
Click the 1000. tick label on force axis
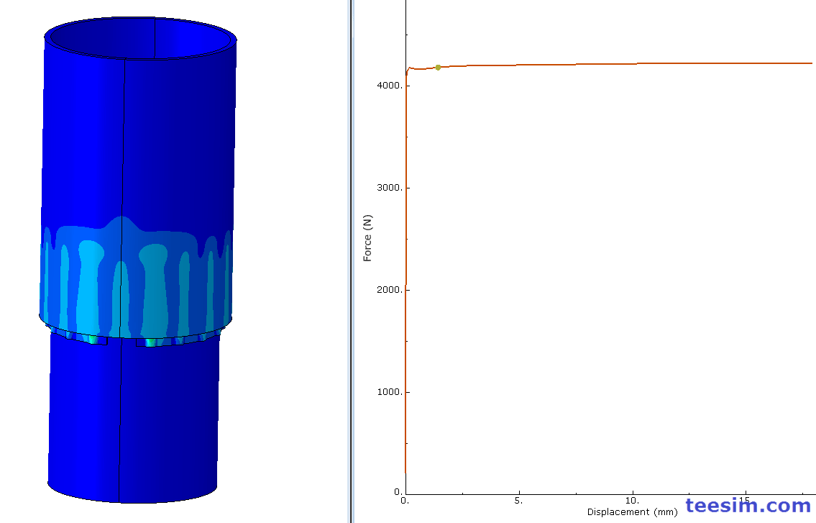point(390,392)
